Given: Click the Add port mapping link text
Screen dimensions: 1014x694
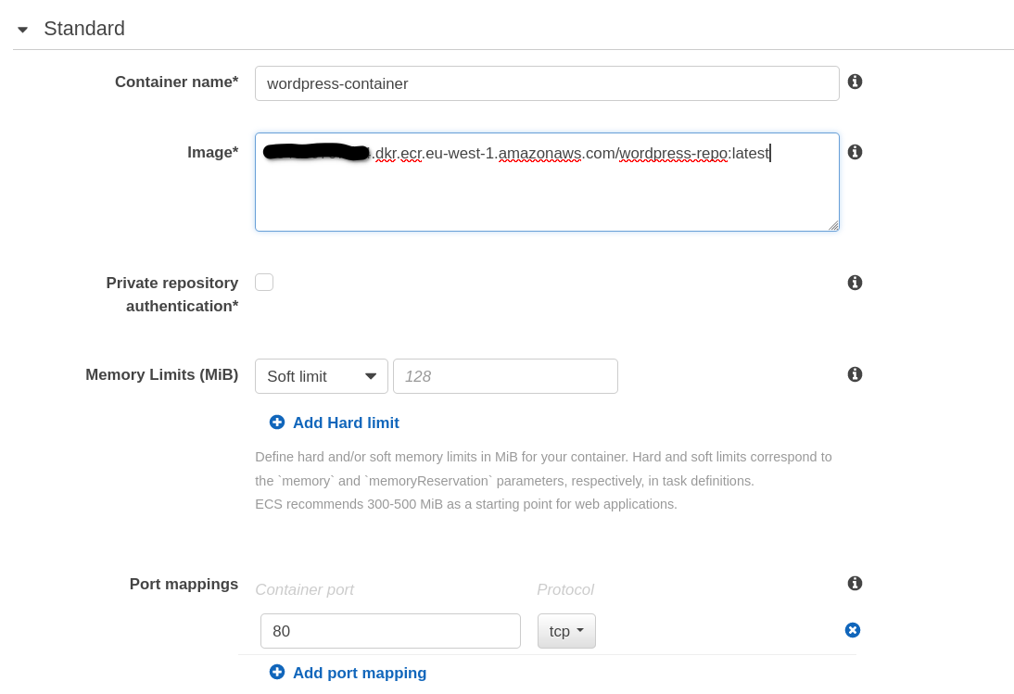Looking at the screenshot, I should tap(360, 674).
